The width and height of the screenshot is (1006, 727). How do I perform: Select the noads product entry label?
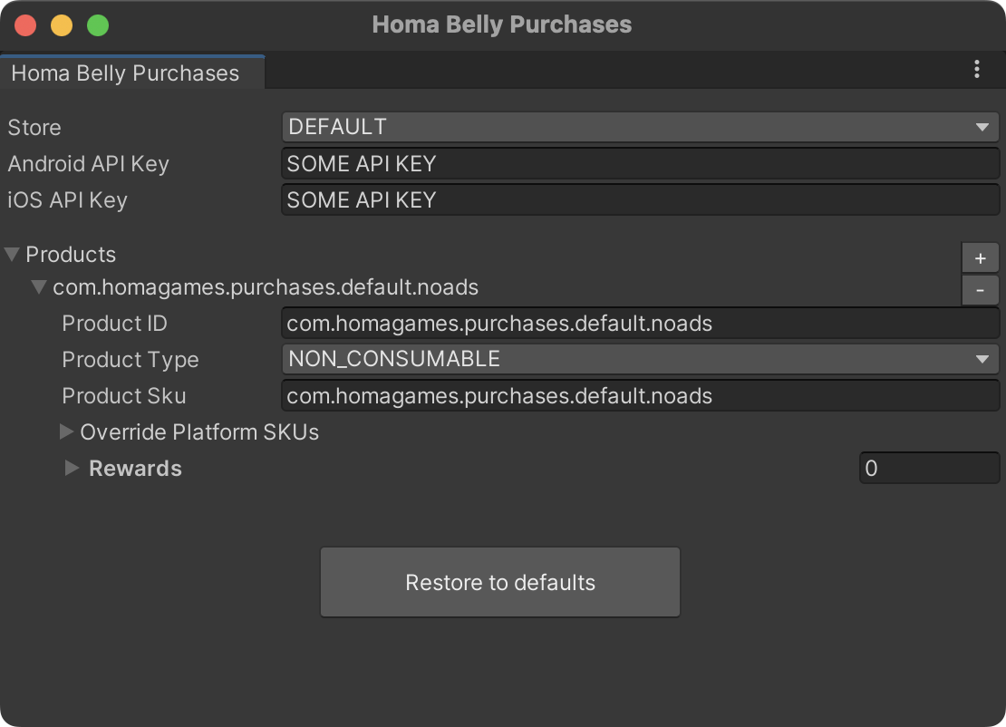pyautogui.click(x=266, y=286)
